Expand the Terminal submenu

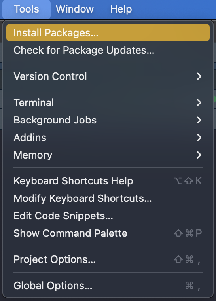point(34,103)
